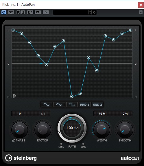This screenshot has width=144, height=166.
Task: Select the square waveform shape button
Action: (x=72, y=105)
